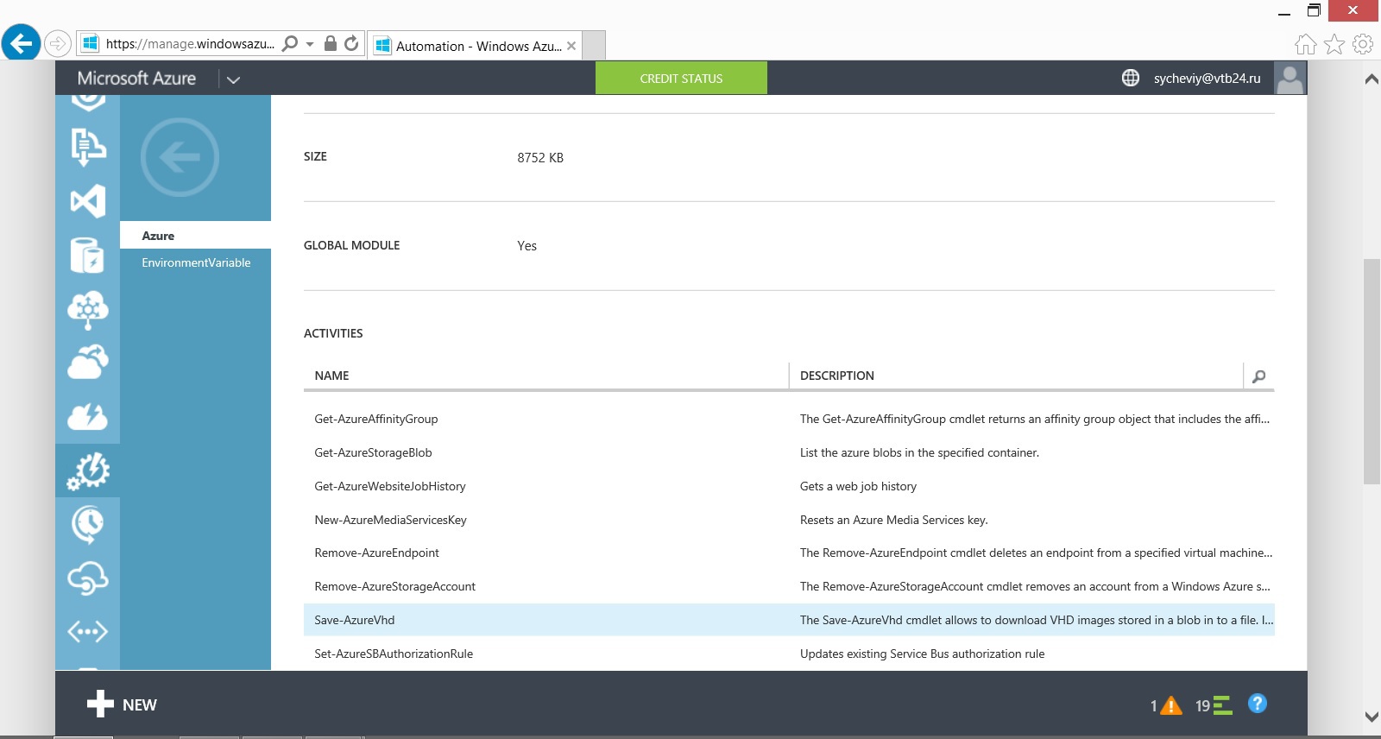This screenshot has height=739, width=1381.
Task: Sort by the DESCRIPTION column header
Action: coord(836,376)
